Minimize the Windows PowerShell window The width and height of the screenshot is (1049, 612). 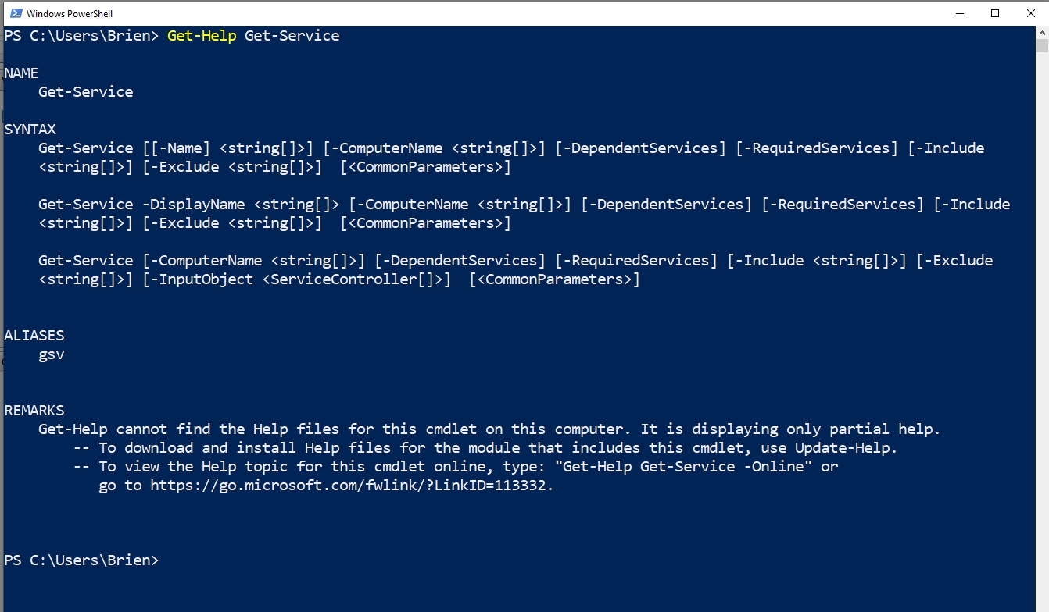pos(959,13)
